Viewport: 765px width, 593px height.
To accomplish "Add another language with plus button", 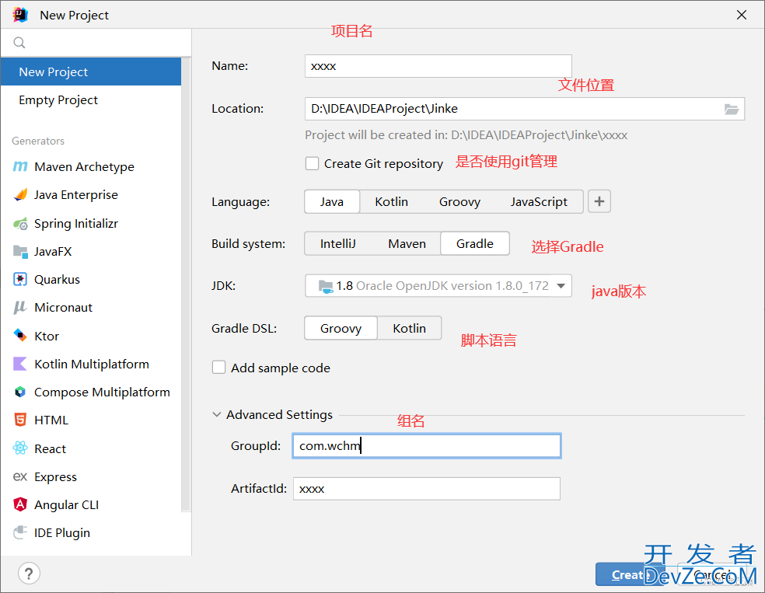I will point(599,202).
